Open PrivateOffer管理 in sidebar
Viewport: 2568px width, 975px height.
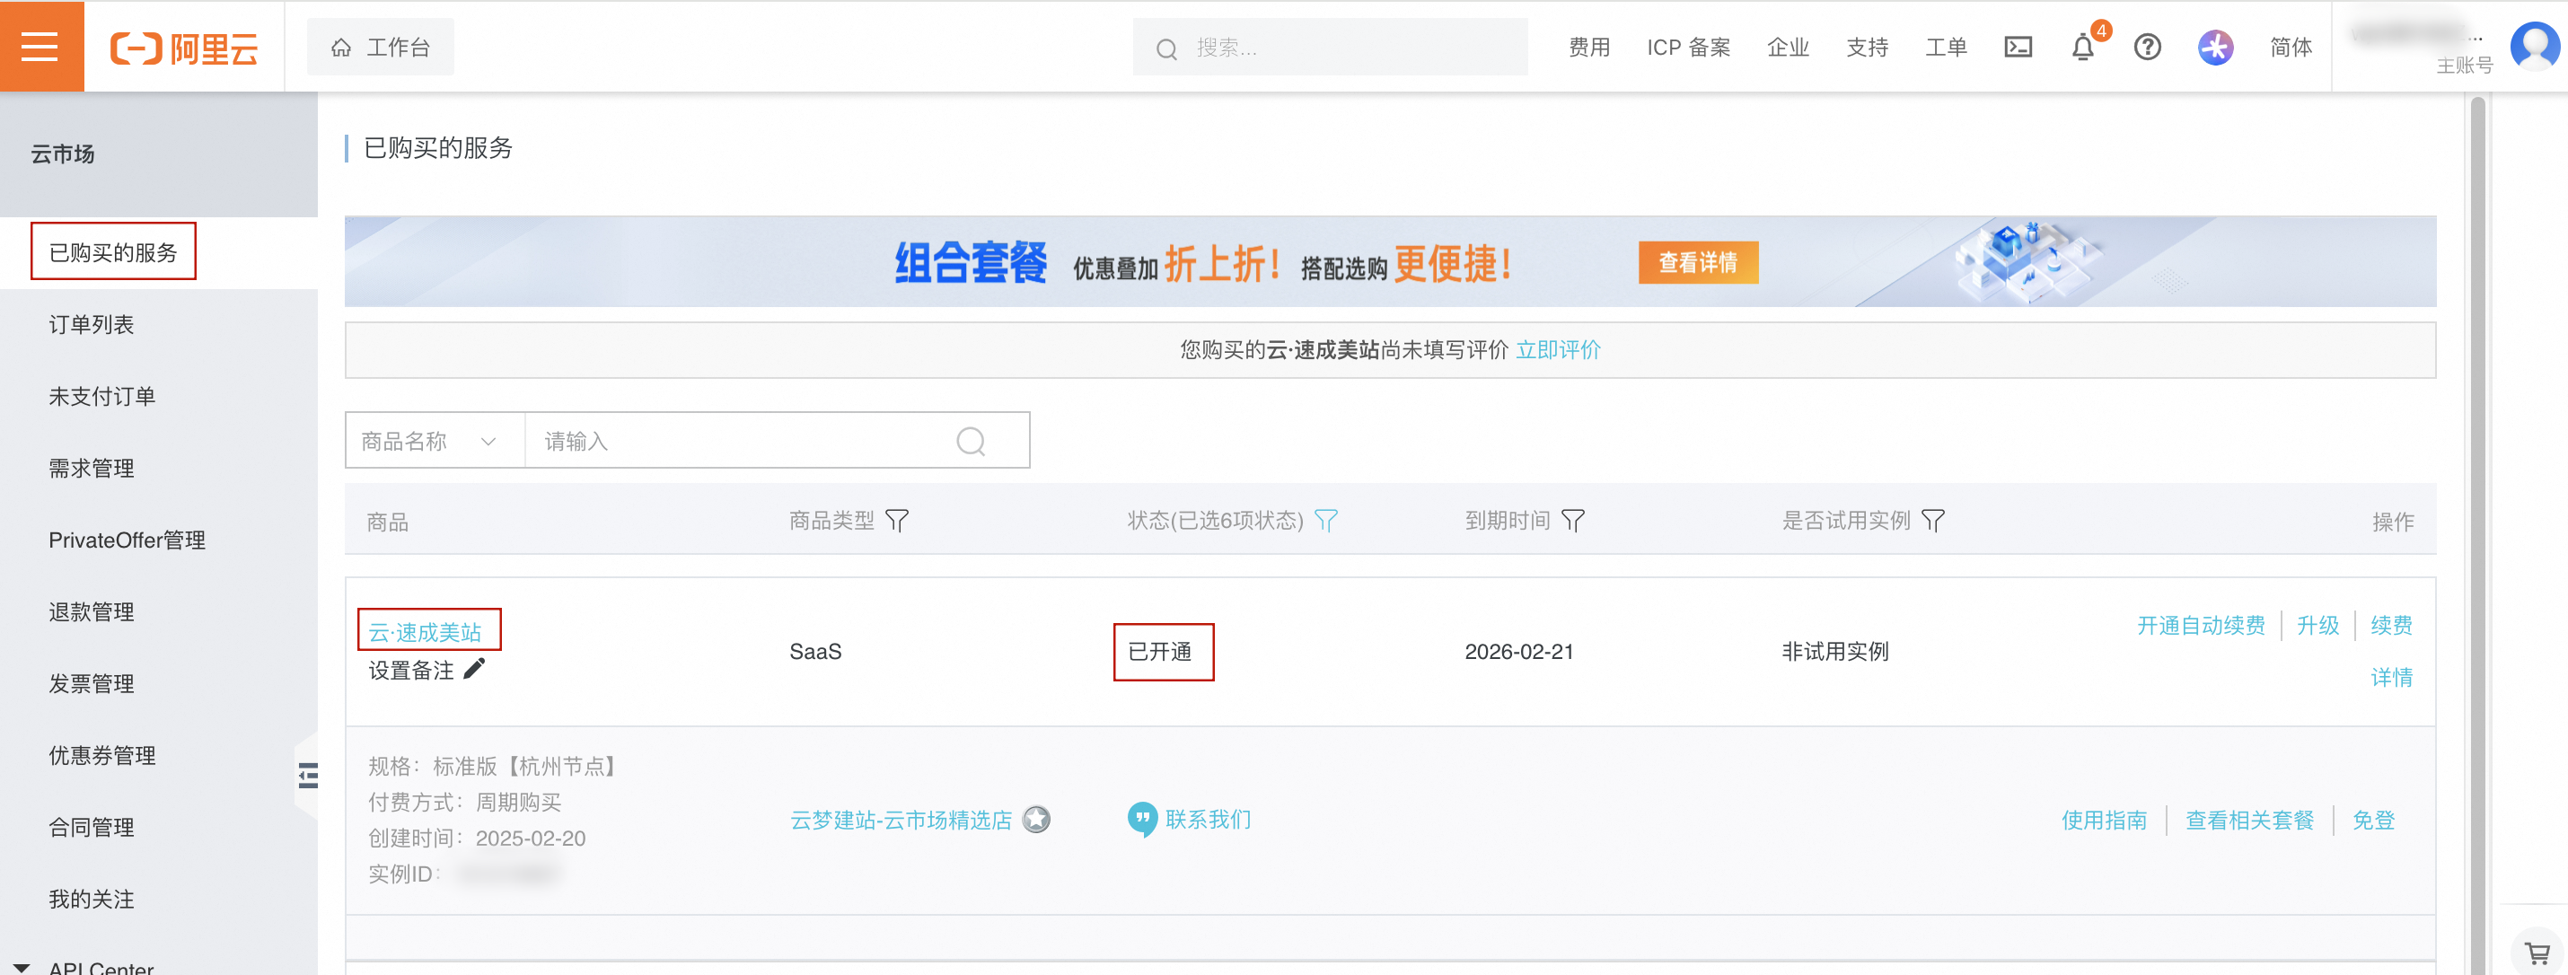coord(127,540)
